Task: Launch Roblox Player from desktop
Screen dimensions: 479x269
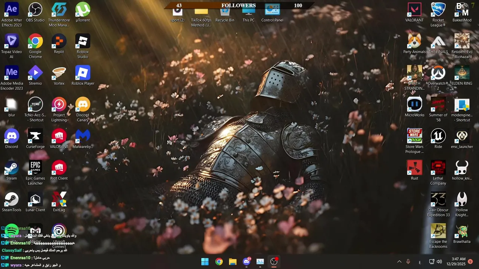Action: (x=83, y=76)
